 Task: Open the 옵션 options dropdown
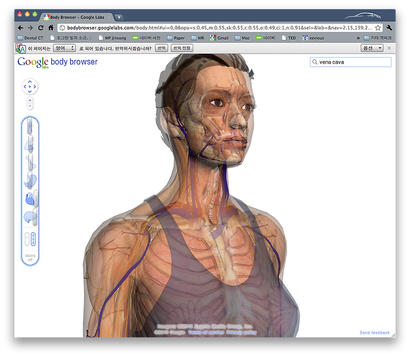click(x=372, y=48)
